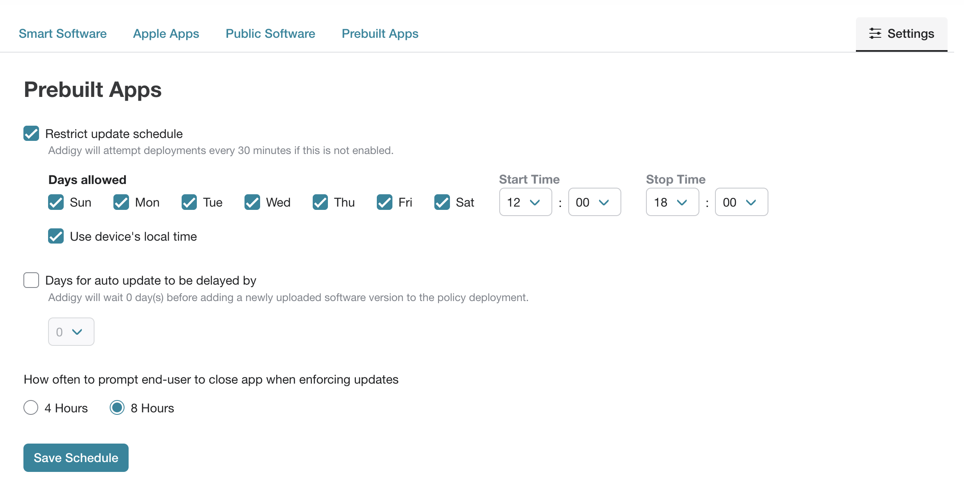Open the Smart Software tab
The height and width of the screenshot is (483, 964).
click(x=62, y=33)
